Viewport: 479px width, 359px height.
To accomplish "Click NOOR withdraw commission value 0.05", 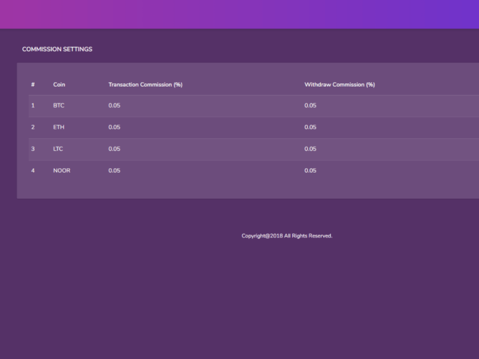I will point(310,170).
